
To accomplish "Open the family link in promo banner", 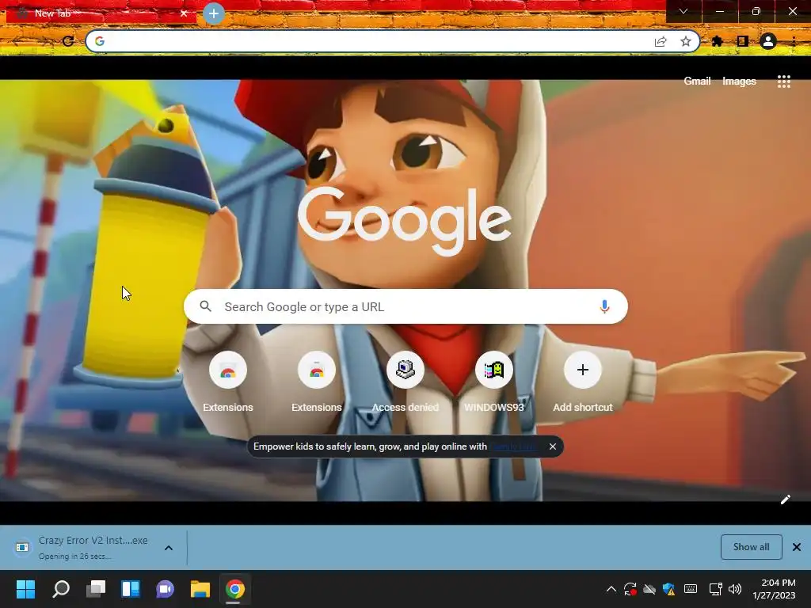I will [x=513, y=446].
